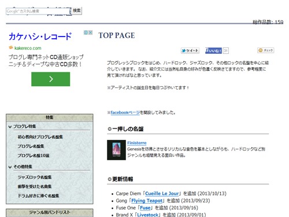
Task: Click the 検索 search button
Action: (x=77, y=10)
